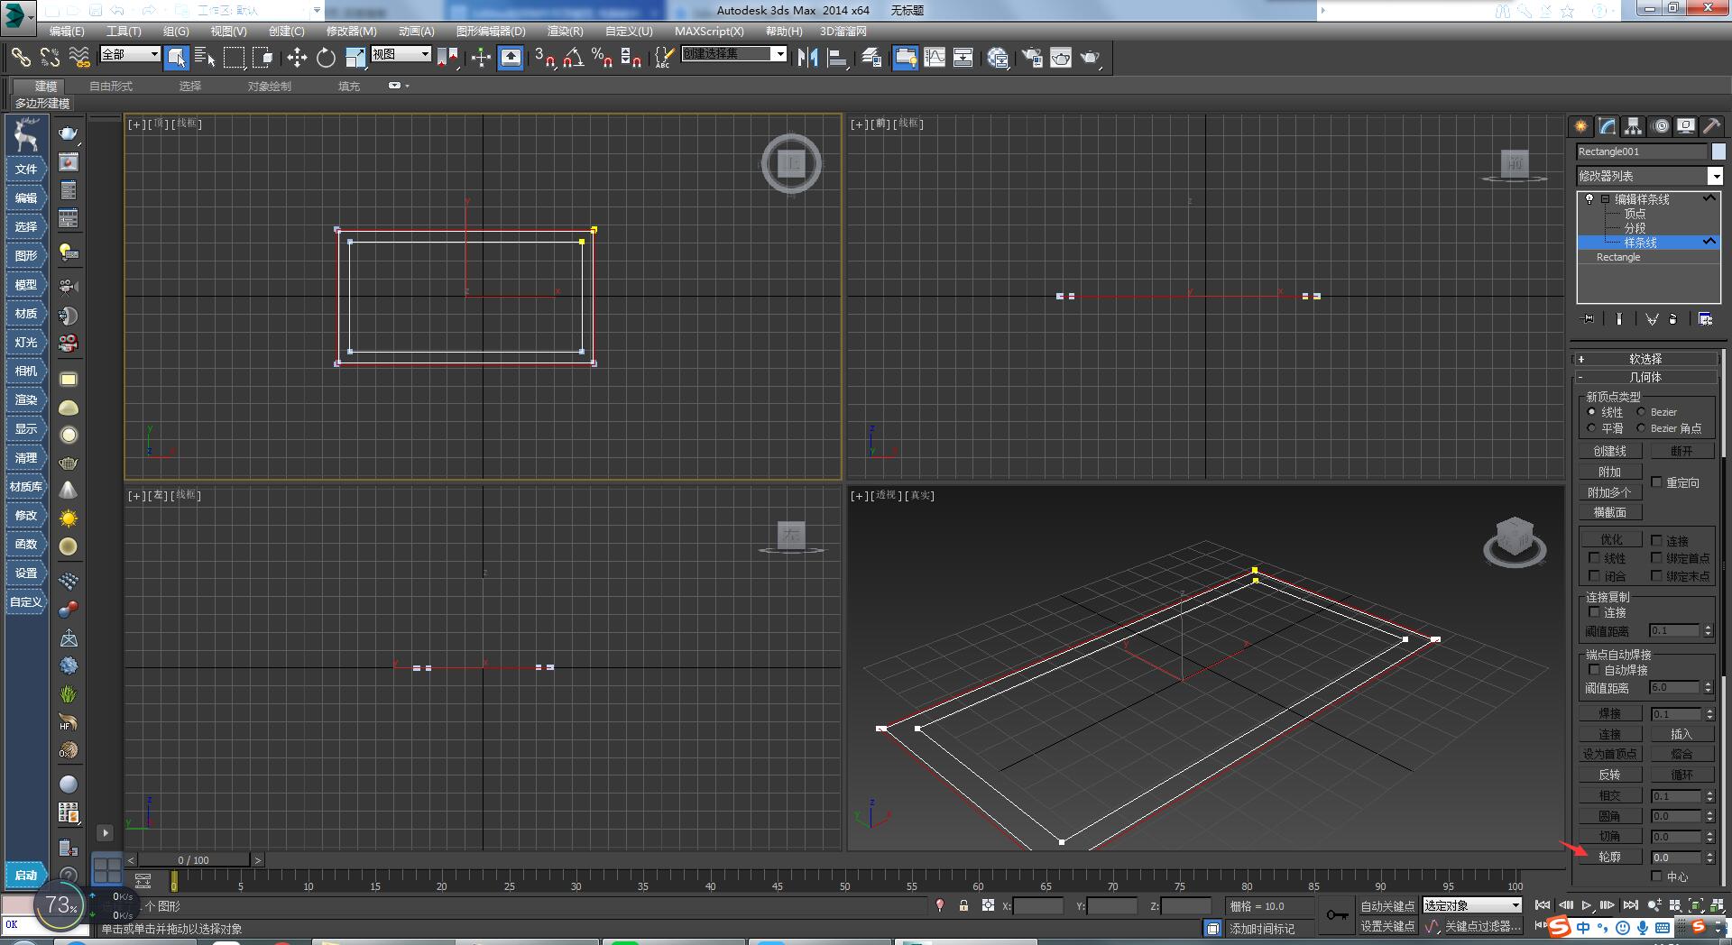Screen dimensions: 1732x945
Task: Click the time slider handle at frame 0
Action: pos(192,859)
